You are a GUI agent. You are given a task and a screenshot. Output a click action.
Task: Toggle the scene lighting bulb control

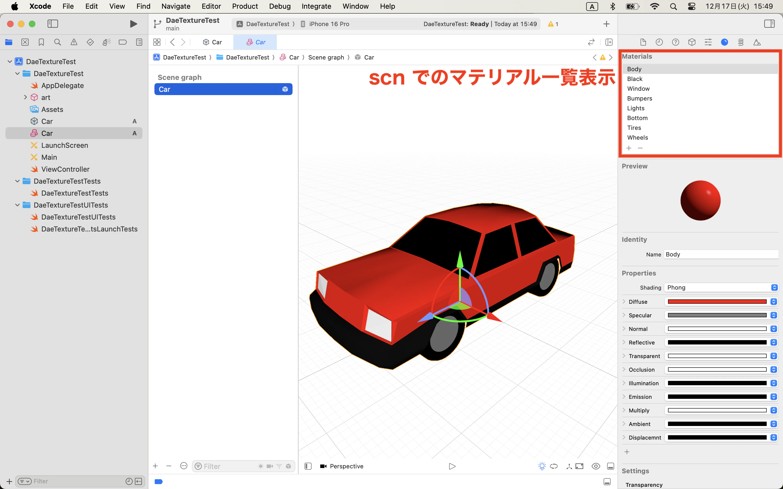pos(542,466)
